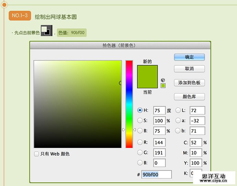Click the a field showing -32
Viewport: 237px width, 186px height.
pyautogui.click(x=197, y=121)
